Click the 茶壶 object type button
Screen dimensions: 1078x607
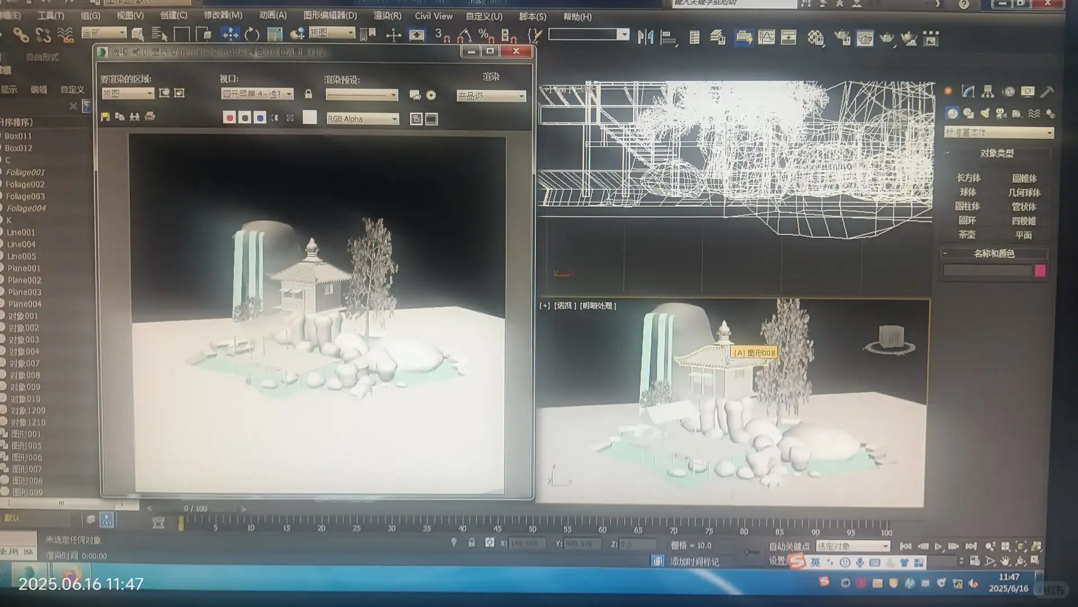[967, 235]
